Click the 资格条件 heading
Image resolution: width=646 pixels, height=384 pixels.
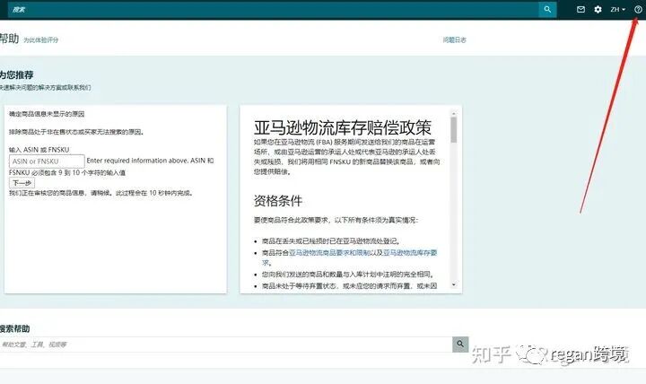278,201
